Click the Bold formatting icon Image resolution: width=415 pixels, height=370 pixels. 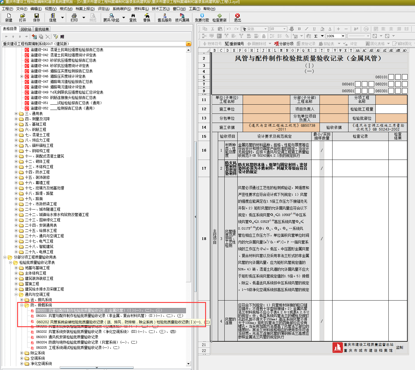pyautogui.click(x=299, y=29)
